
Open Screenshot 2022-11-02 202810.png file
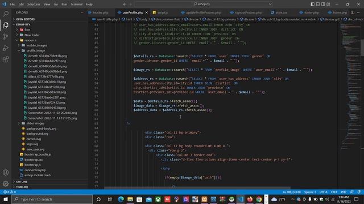click(x=52, y=113)
